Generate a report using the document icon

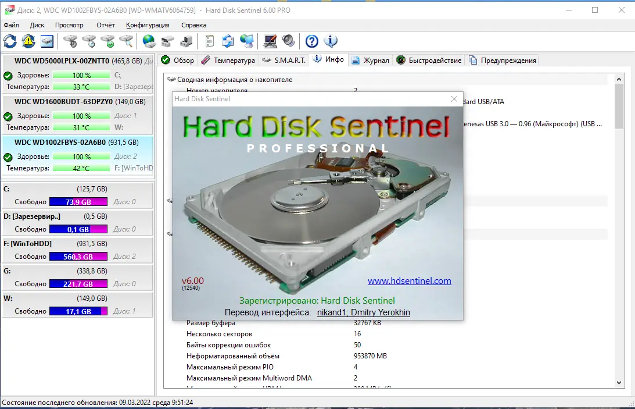click(209, 41)
